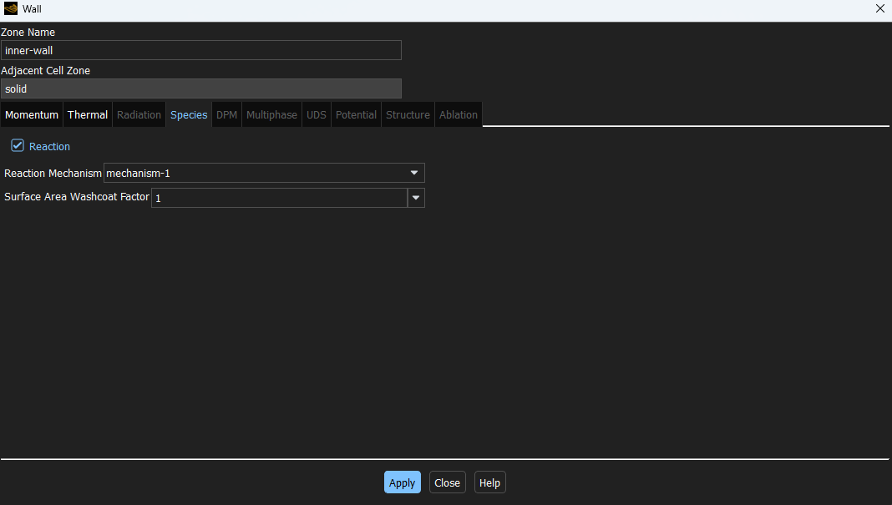Click the Zone Name input field
This screenshot has height=505, width=892.
pyautogui.click(x=200, y=50)
